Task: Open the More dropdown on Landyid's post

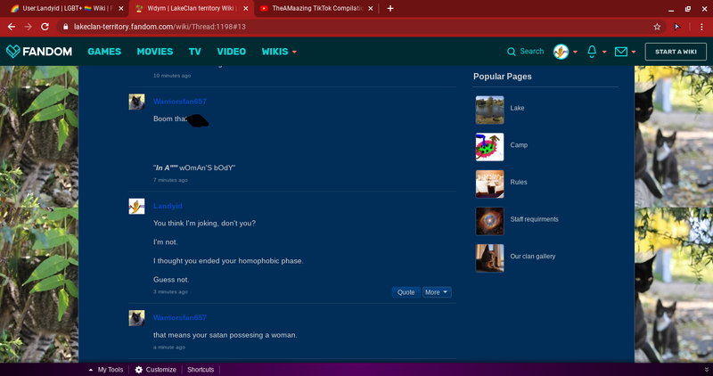Action: click(x=437, y=292)
